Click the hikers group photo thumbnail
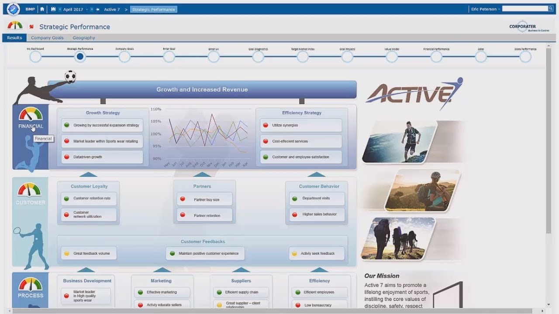559x314 pixels. 398,238
